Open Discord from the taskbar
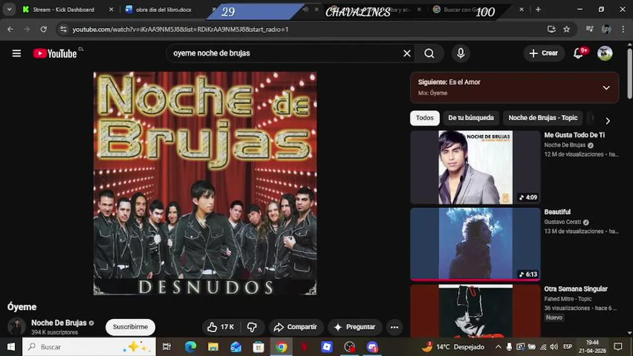This screenshot has width=633, height=356. click(372, 347)
